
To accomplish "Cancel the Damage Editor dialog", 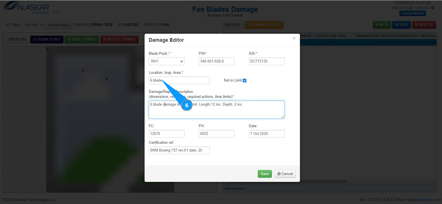I will (285, 174).
